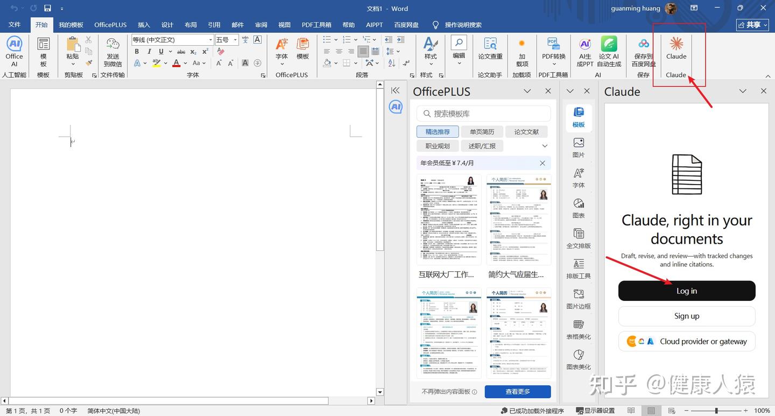Click the yellow text highlight color button

pos(157,63)
